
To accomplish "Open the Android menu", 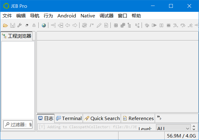I will tap(67, 16).
